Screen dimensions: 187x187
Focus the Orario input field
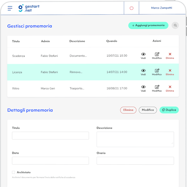[135, 161]
